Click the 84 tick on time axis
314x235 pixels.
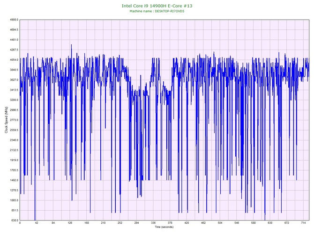[x=53, y=223]
